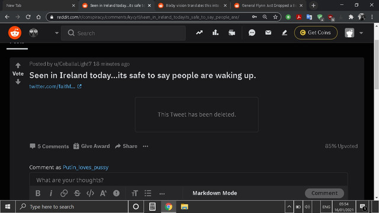Open the Putin_loves_pussy profile link

tap(85, 167)
